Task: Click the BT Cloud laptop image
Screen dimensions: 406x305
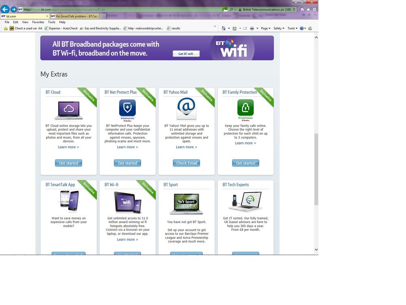Action: pos(69,110)
